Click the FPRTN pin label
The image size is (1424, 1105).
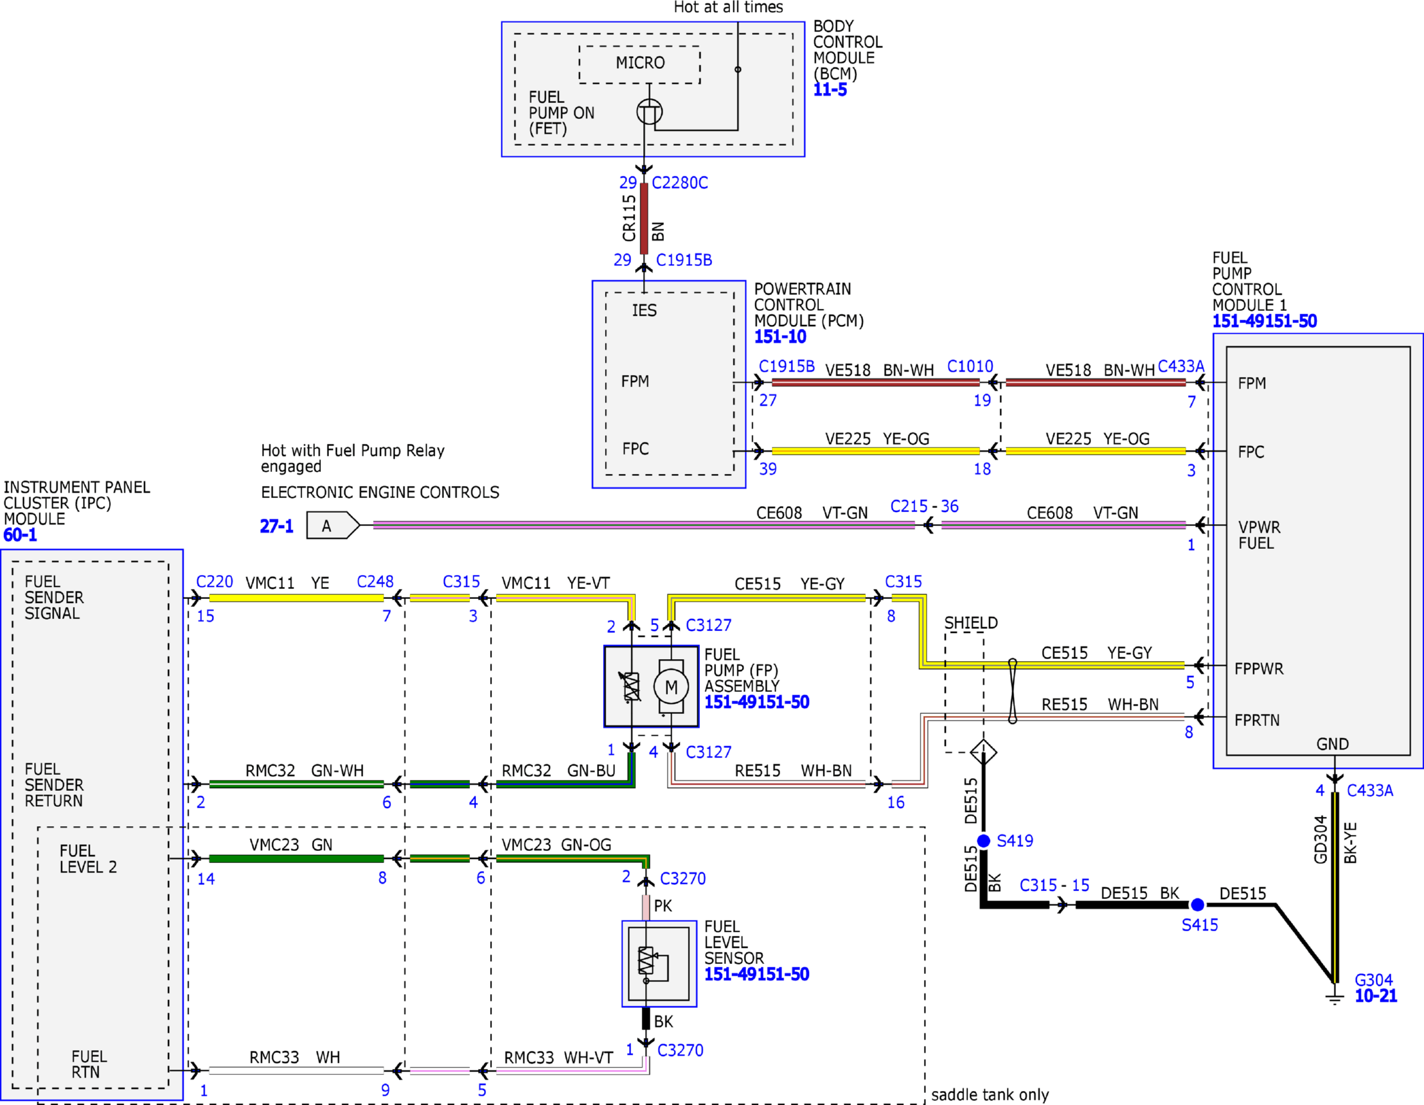(1257, 721)
